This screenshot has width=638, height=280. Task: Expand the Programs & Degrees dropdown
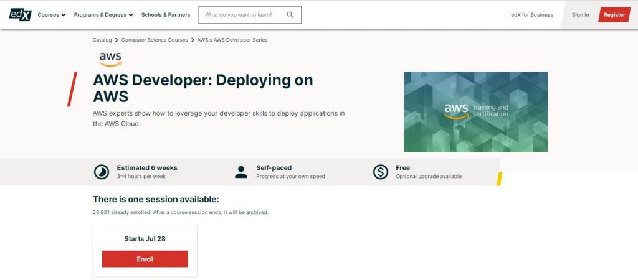coord(103,15)
